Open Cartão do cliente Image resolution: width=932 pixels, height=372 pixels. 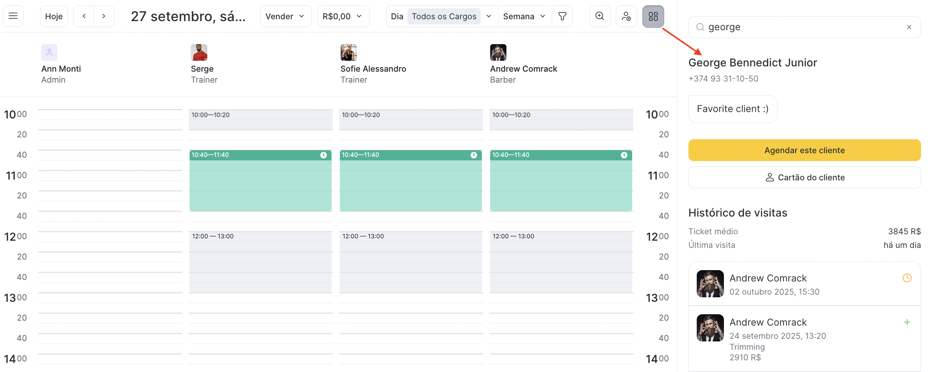coord(804,177)
